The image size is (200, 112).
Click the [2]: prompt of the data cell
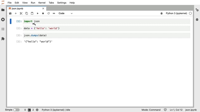[x=19, y=28]
